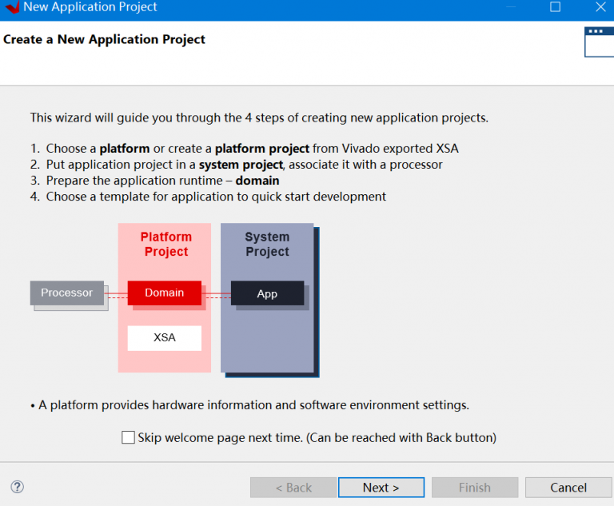Click the wizard window icon in the header banner
Image resolution: width=614 pixels, height=506 pixels.
pos(599,42)
